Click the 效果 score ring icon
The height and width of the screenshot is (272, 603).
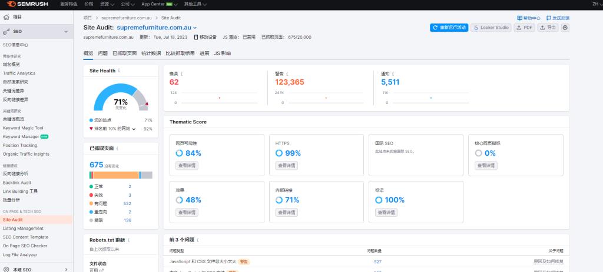179,200
